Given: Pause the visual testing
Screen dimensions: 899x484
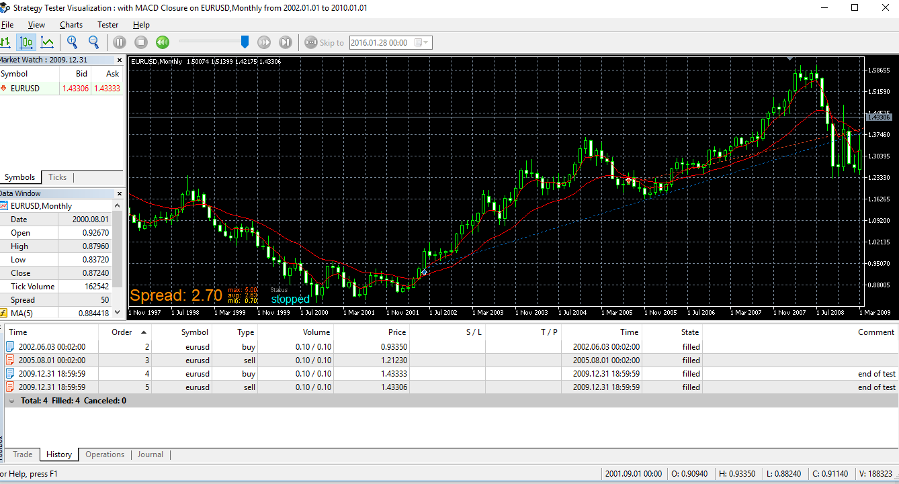Looking at the screenshot, I should point(120,42).
